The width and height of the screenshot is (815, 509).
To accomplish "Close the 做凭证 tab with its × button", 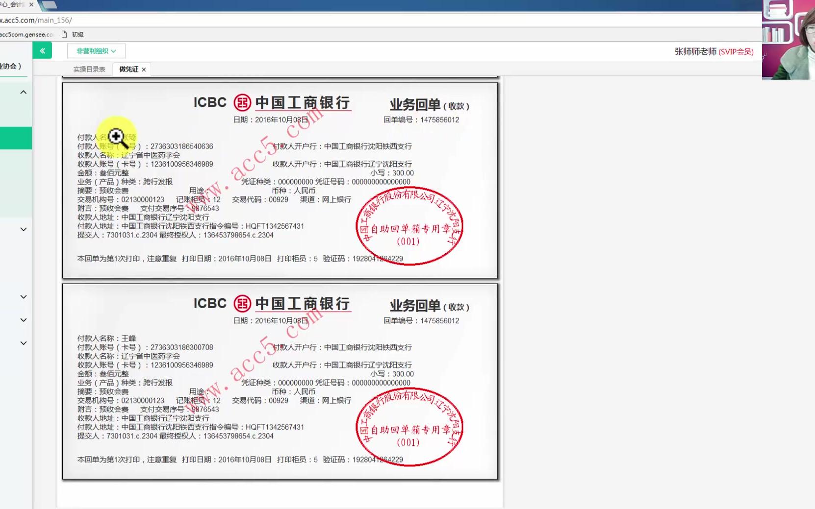I will click(144, 69).
